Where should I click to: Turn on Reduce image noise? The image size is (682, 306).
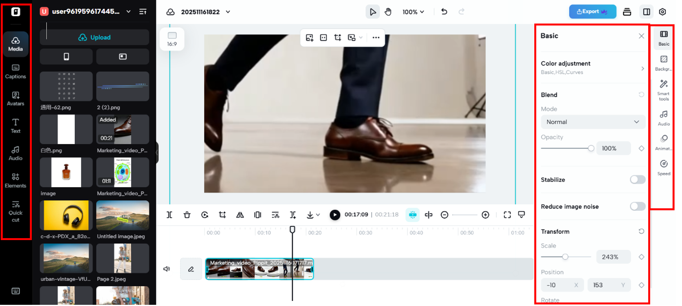[637, 206]
